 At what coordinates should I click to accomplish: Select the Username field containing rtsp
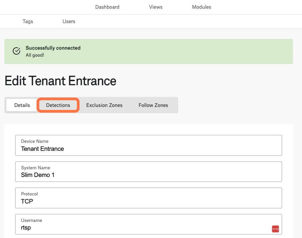tap(149, 224)
